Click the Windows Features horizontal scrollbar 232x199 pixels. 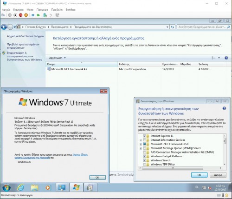coord(172,168)
